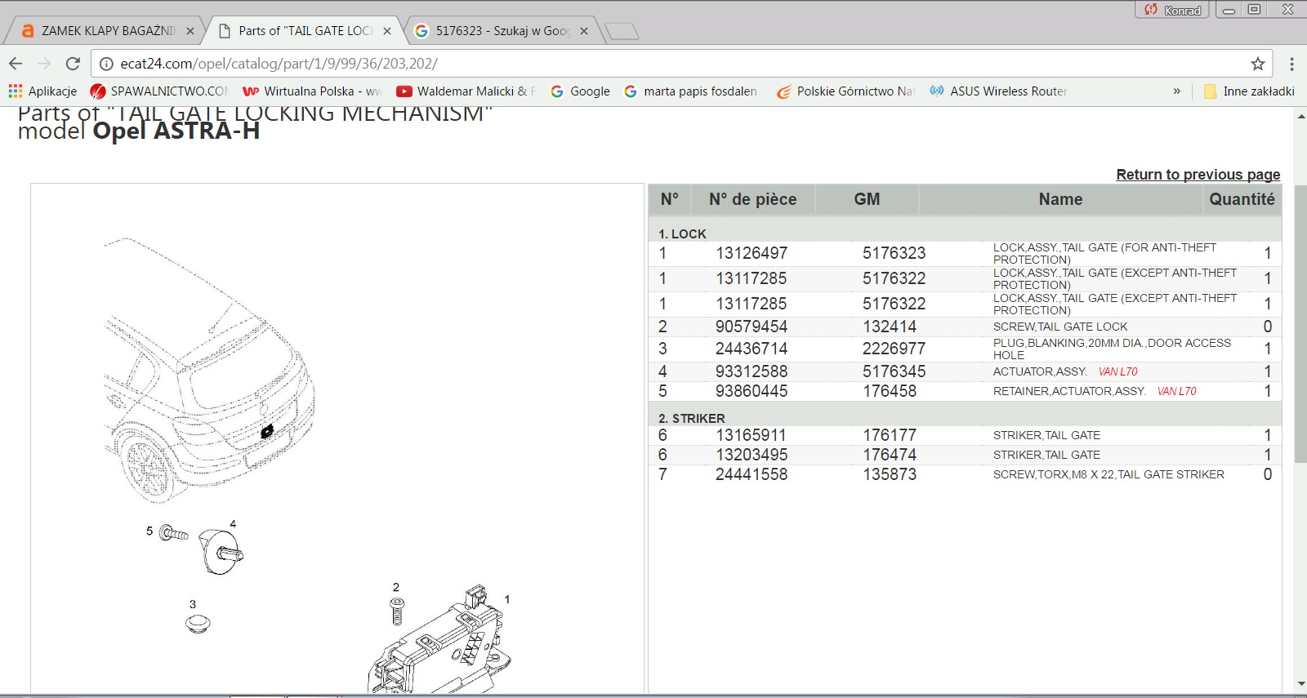Click the address bar URL field
Viewport: 1307px width, 698px height.
pyautogui.click(x=653, y=64)
